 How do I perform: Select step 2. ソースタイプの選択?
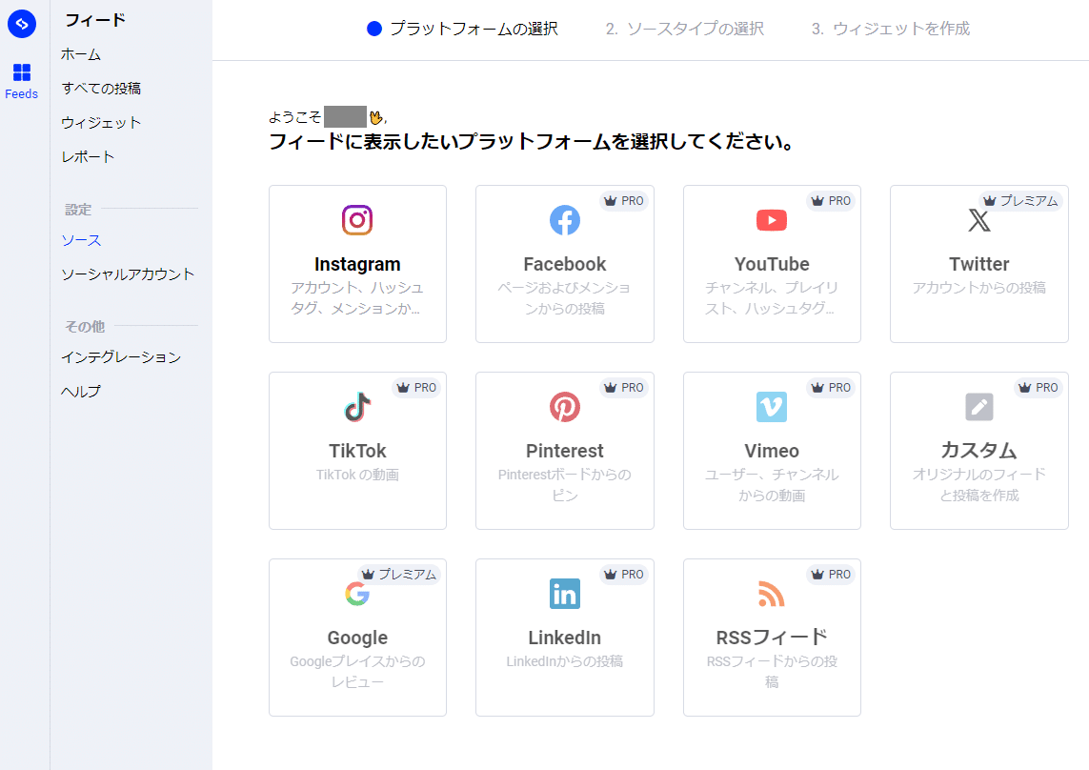coord(685,29)
